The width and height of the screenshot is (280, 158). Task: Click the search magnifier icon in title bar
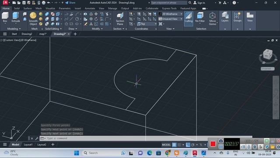[x=190, y=3]
